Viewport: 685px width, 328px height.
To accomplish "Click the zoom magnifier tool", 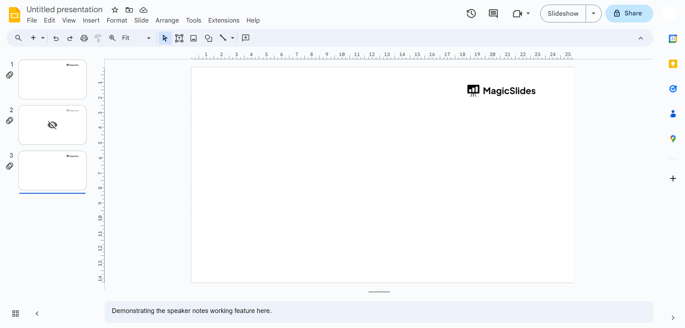I will pos(112,38).
